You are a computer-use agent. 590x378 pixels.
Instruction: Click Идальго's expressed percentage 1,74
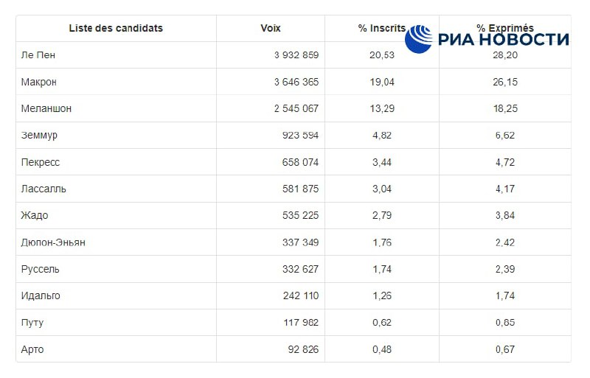pos(505,296)
